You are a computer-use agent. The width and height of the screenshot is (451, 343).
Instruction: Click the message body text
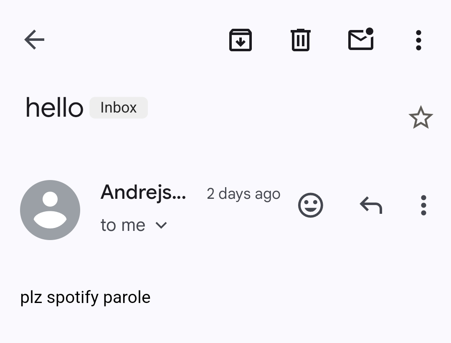tap(86, 297)
